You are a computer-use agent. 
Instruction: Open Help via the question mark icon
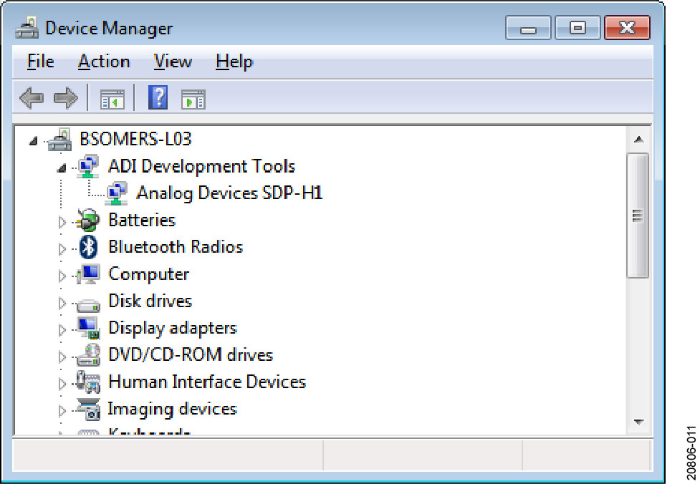point(158,97)
